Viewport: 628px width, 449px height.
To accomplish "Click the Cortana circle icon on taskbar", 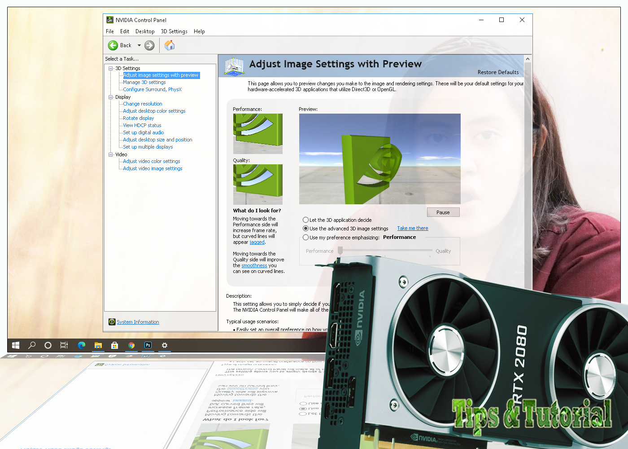I will 48,345.
